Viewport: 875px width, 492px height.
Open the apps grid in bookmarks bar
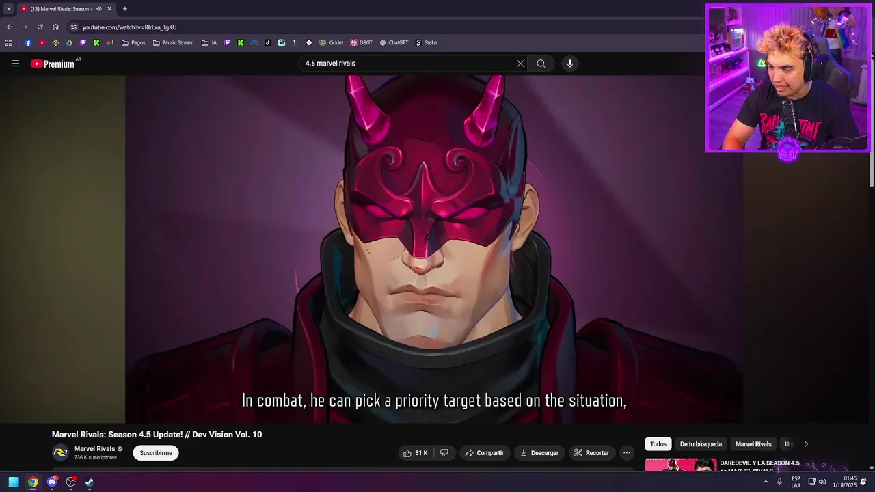(8, 42)
